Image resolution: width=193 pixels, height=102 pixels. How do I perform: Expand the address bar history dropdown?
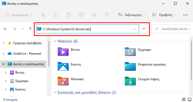[x=135, y=29]
